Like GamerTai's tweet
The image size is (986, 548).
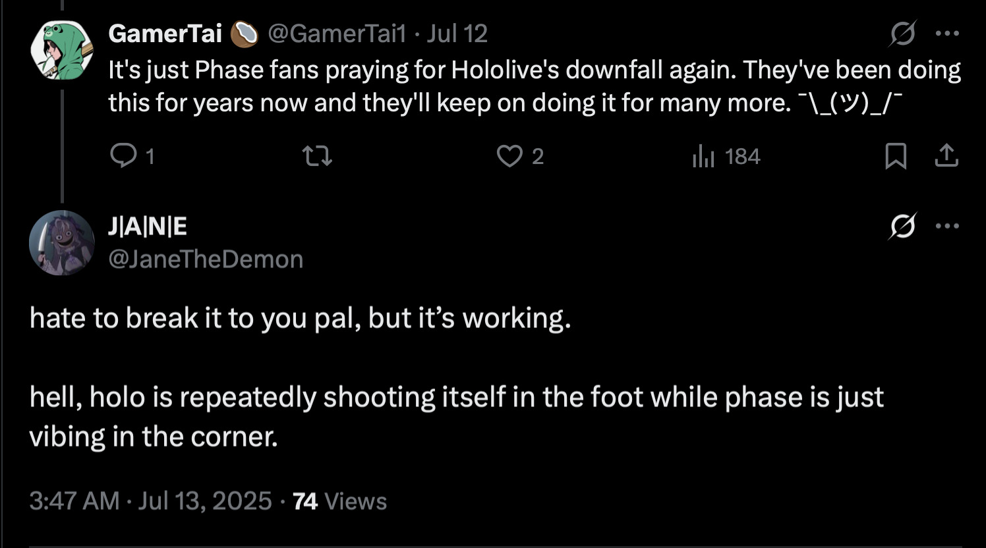(509, 156)
